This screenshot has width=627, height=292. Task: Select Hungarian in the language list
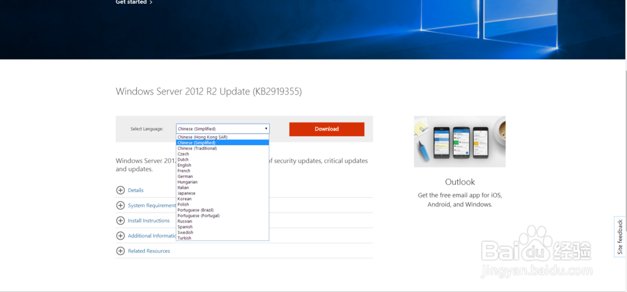click(x=223, y=181)
